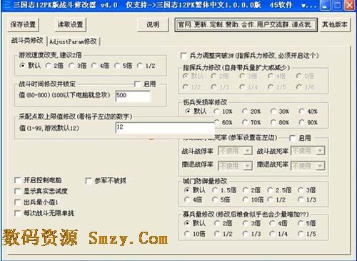Open the 战斗战俘率 dropdown
Viewport: 357px width, 261px height.
click(x=235, y=151)
